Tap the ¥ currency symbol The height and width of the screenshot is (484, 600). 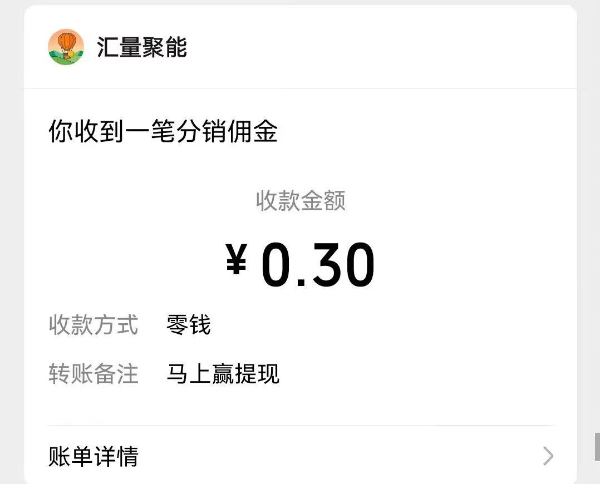point(236,261)
